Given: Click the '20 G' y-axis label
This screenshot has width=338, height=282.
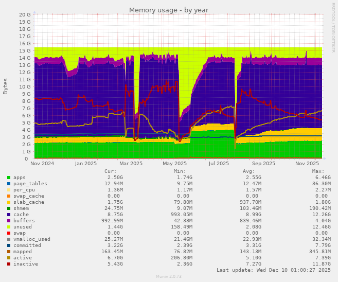Looking at the screenshot, I should pos(25,14).
